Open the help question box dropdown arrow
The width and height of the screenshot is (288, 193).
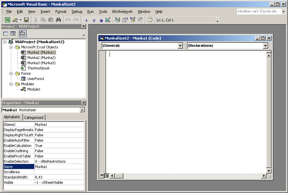(283, 12)
